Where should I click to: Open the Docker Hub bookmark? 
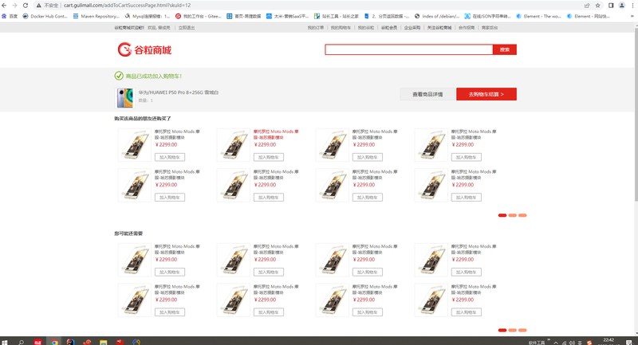[x=45, y=16]
